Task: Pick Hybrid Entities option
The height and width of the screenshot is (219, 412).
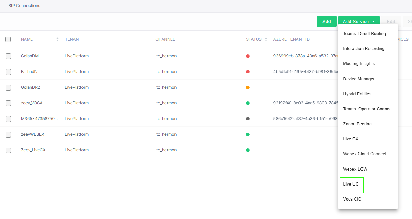Action: tap(357, 94)
